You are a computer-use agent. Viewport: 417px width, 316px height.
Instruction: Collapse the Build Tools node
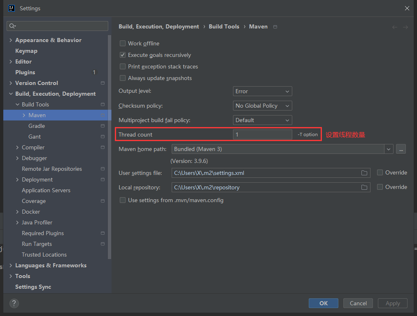(17, 104)
